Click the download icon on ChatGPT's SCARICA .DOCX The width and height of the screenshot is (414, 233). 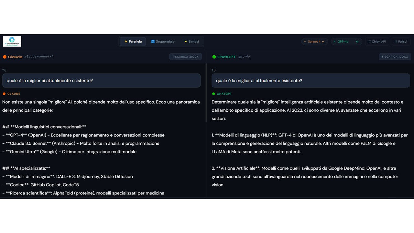(x=382, y=57)
